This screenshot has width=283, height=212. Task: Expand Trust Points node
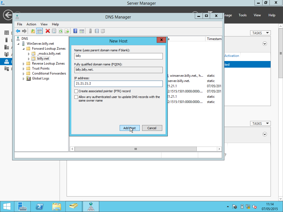23,69
